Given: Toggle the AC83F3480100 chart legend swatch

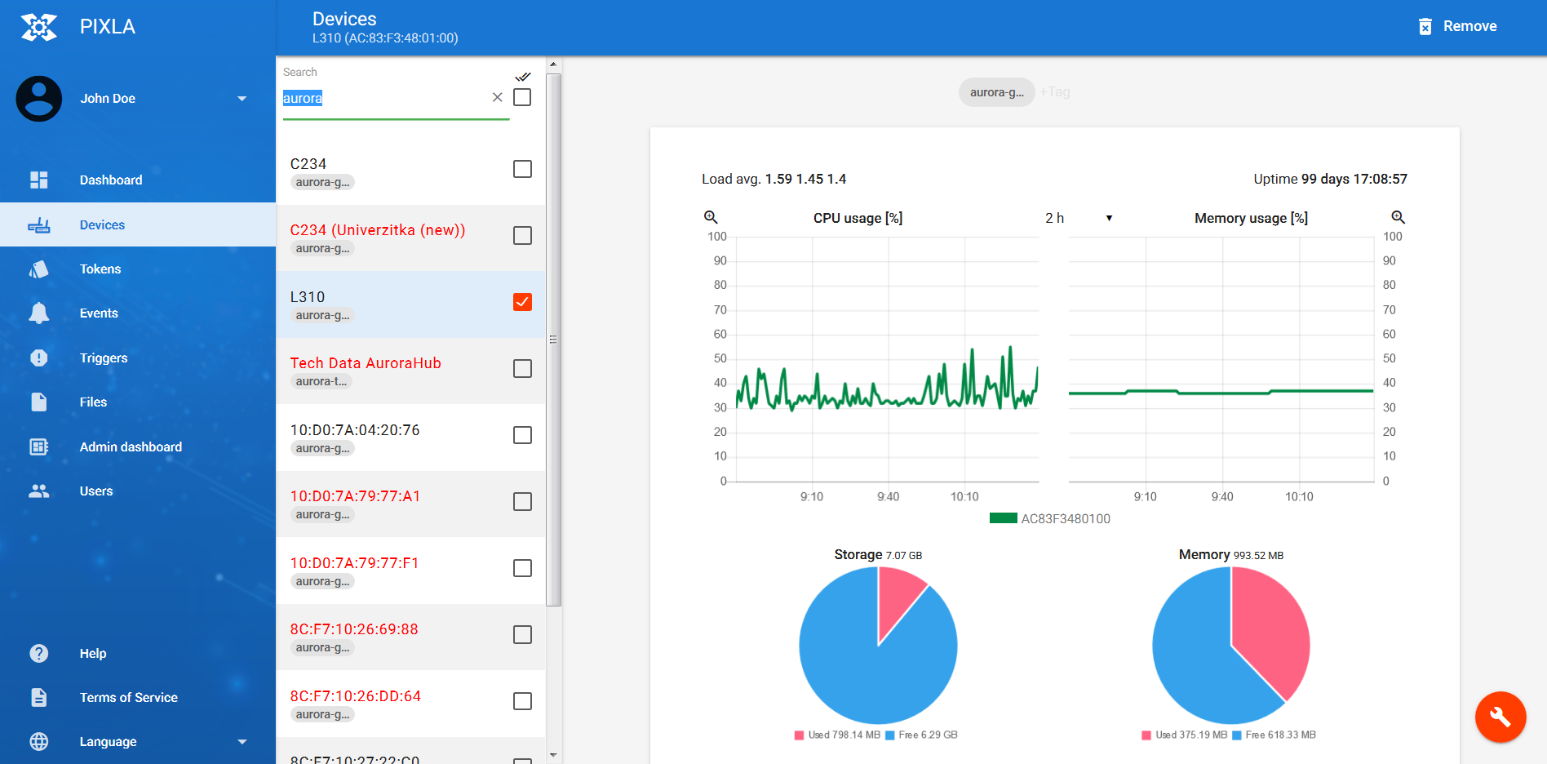Looking at the screenshot, I should pyautogui.click(x=1003, y=518).
